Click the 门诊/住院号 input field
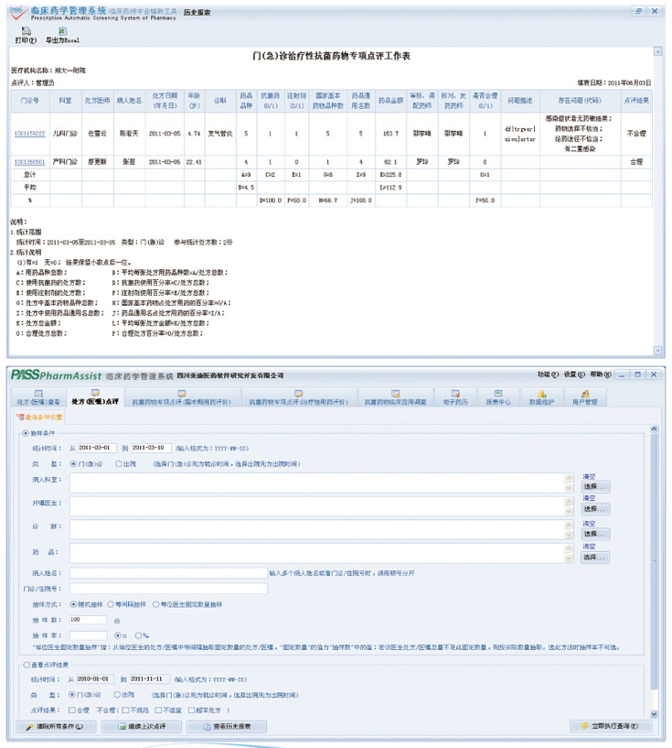 [x=168, y=589]
